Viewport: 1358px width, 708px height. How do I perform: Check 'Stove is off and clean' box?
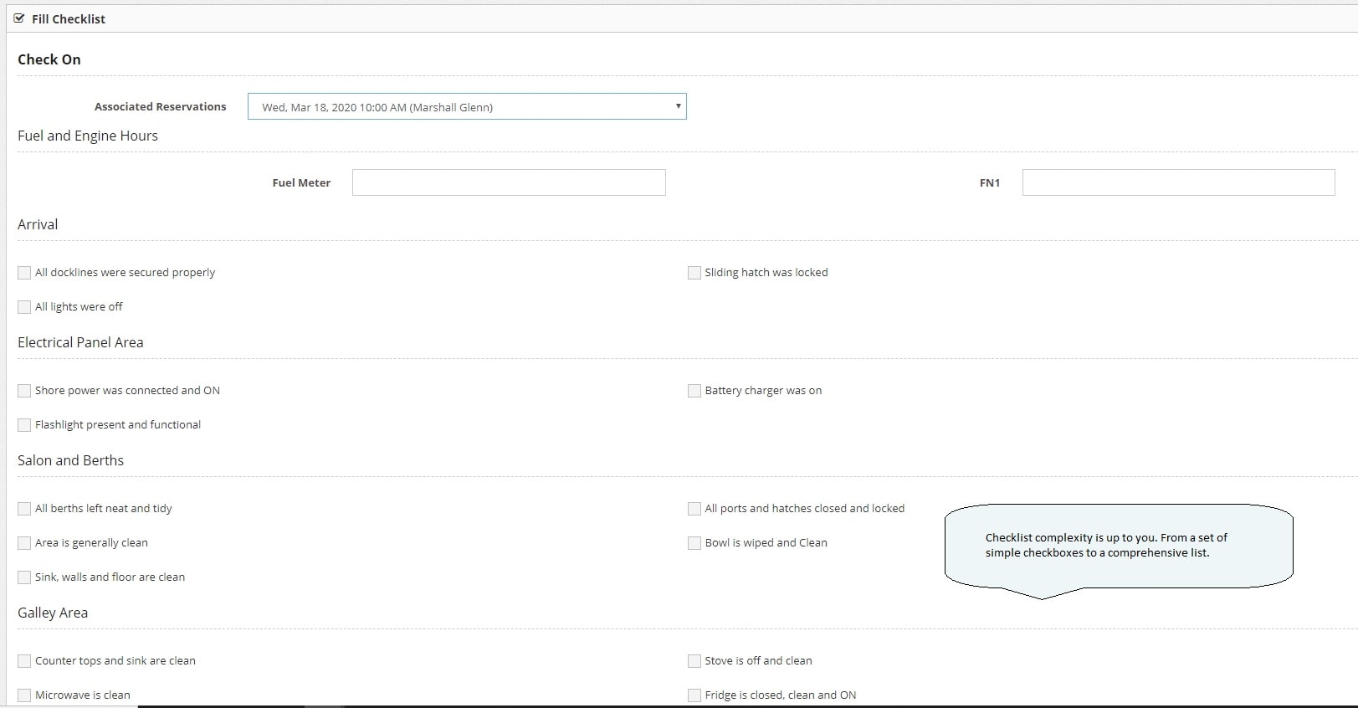pyautogui.click(x=694, y=661)
